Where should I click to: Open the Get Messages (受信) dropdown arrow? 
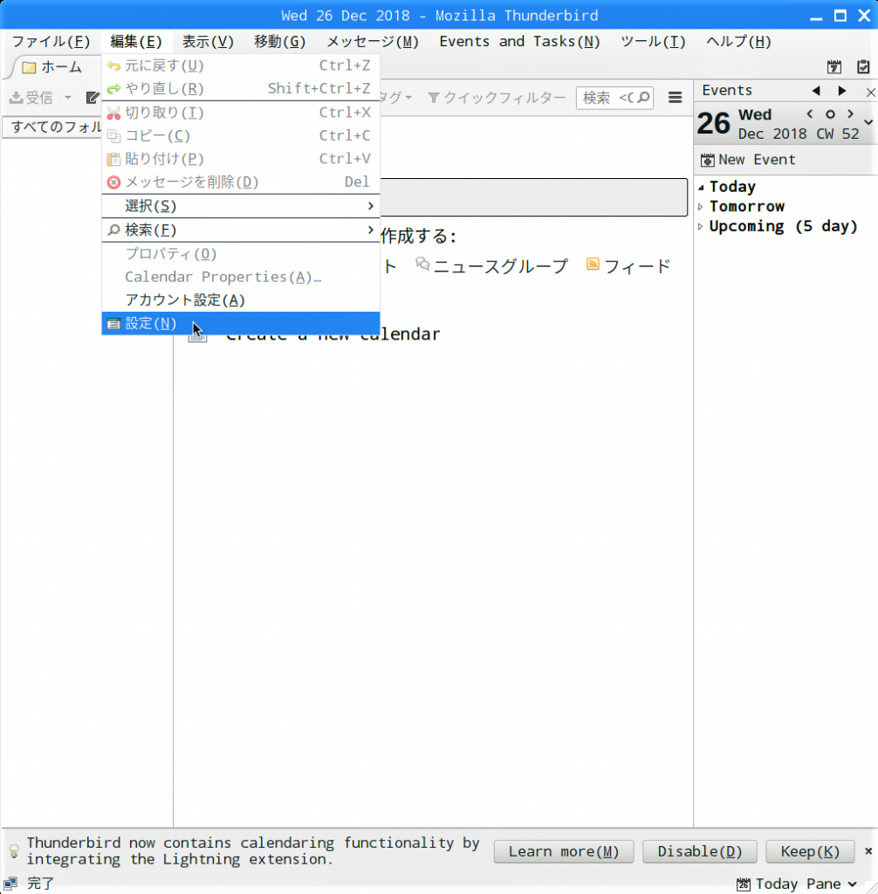click(x=68, y=98)
